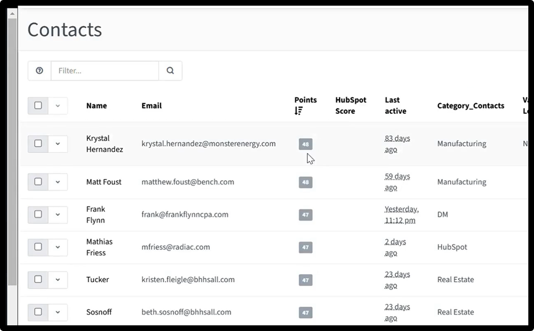Click email mfriess@radiac.com
534x331 pixels.
tap(176, 247)
